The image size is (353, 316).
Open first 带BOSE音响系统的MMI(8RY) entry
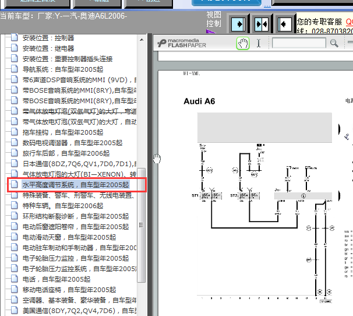pos(79,90)
